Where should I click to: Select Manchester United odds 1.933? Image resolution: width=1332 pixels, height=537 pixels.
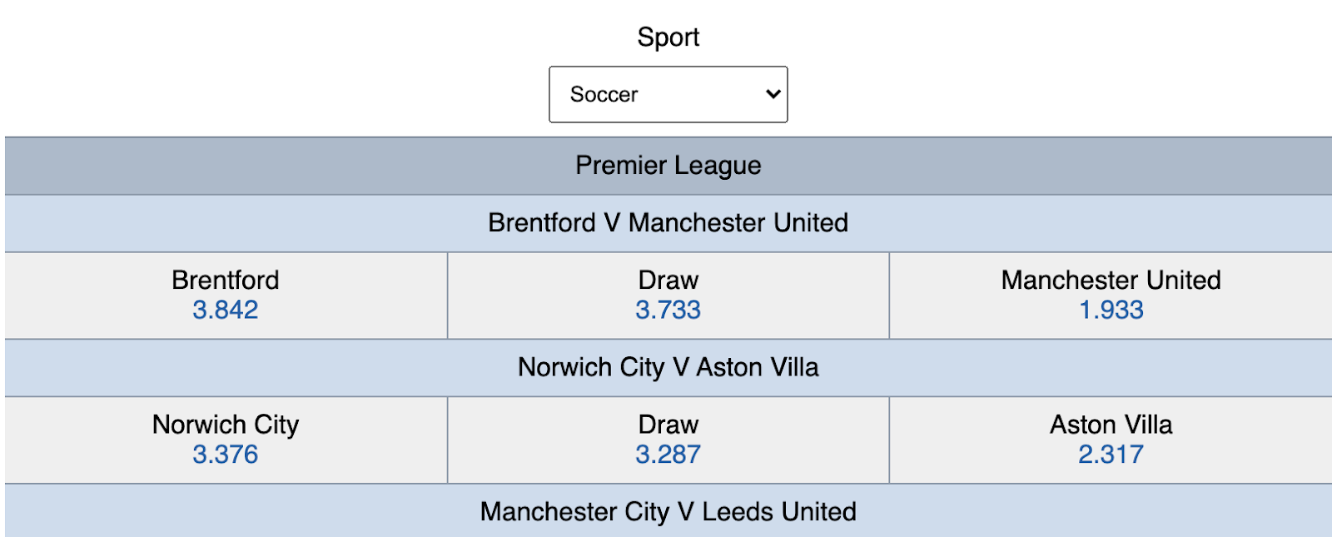pos(1111,310)
